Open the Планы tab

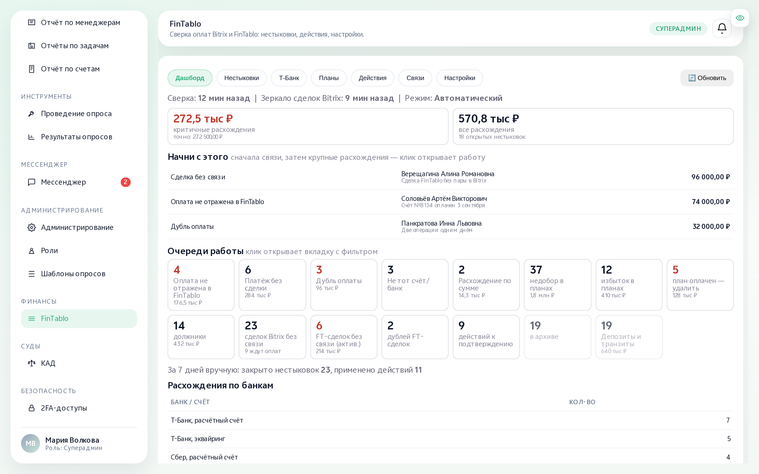click(329, 78)
